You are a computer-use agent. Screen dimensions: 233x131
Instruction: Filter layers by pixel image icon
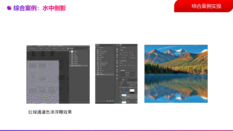(128, 83)
